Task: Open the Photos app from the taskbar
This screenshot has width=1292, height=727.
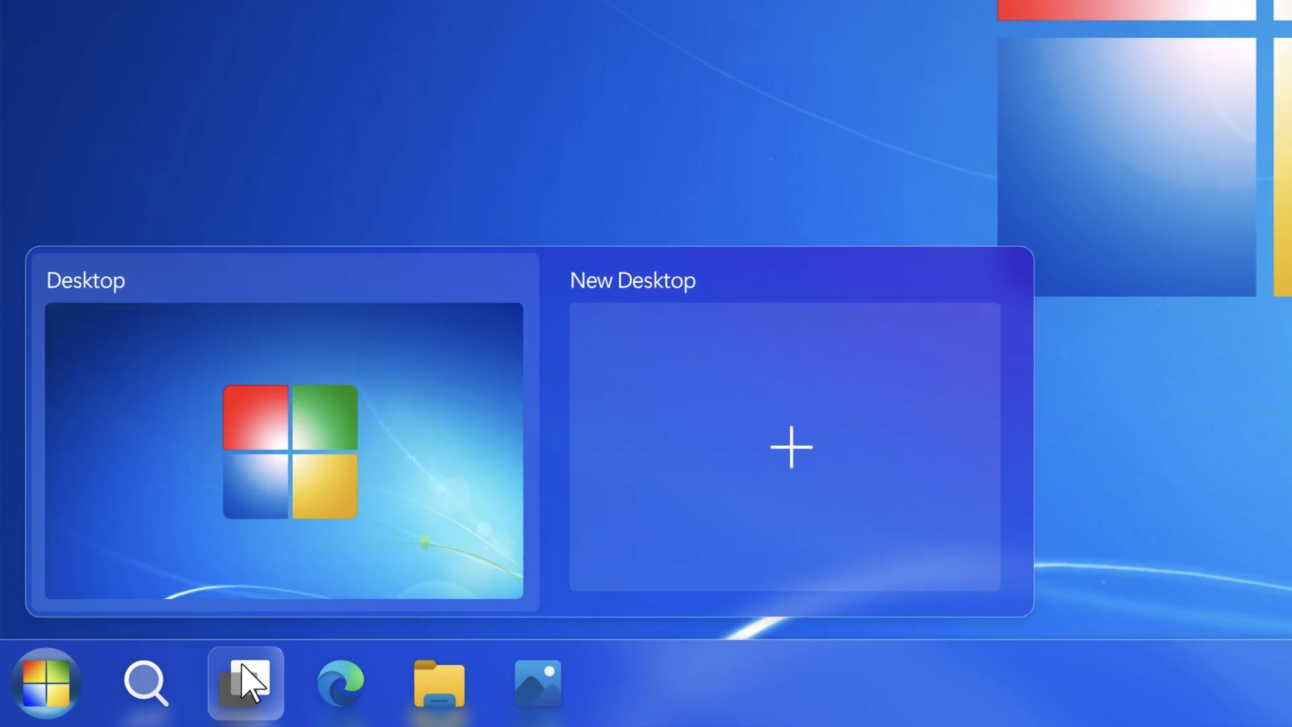Action: tap(537, 683)
